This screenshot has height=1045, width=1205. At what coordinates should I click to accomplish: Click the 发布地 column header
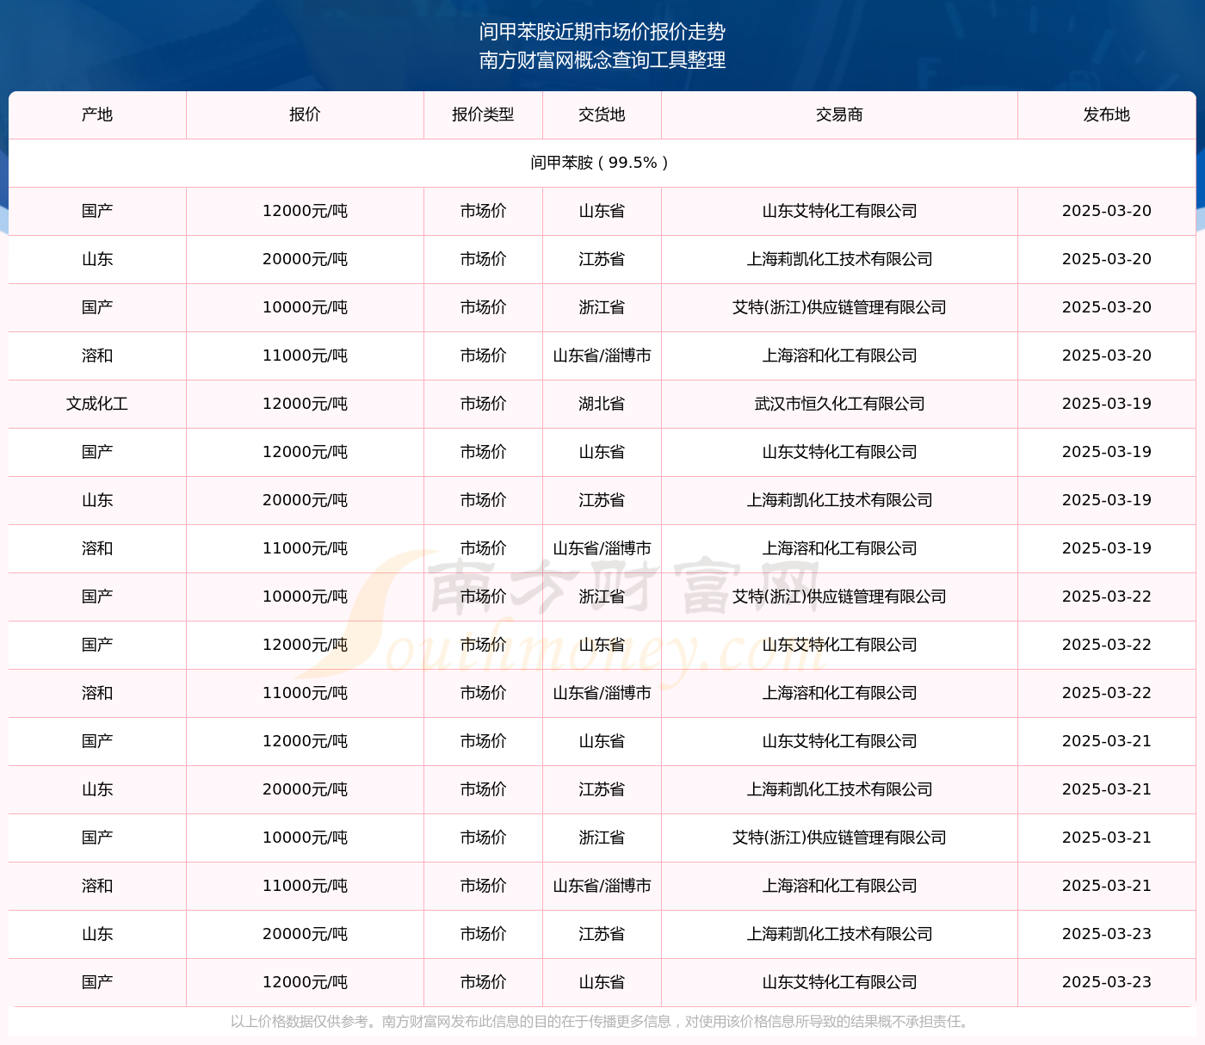1106,114
